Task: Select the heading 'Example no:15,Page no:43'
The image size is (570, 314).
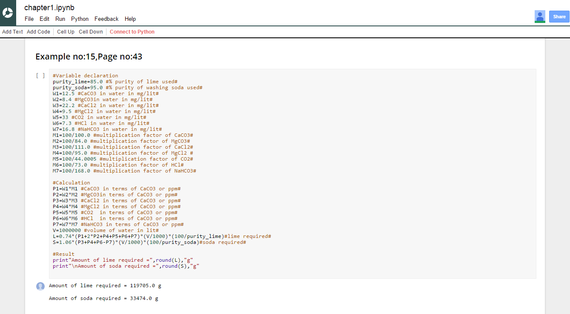Action: [x=89, y=57]
